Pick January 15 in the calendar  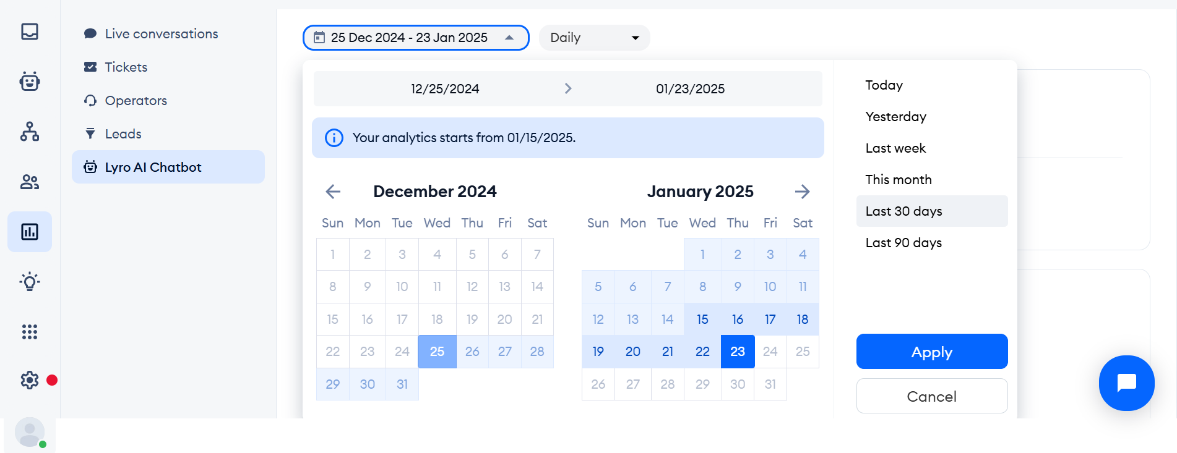(x=702, y=320)
